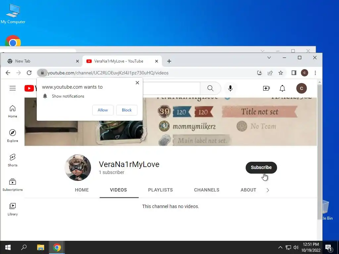Open the Windows Start menu
Screen dimensions: 339x254
pos(8,247)
